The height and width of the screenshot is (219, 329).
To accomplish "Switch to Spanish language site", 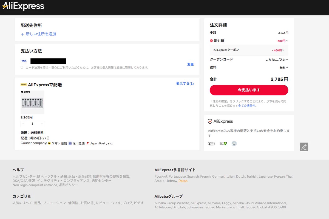I will click(x=193, y=177).
